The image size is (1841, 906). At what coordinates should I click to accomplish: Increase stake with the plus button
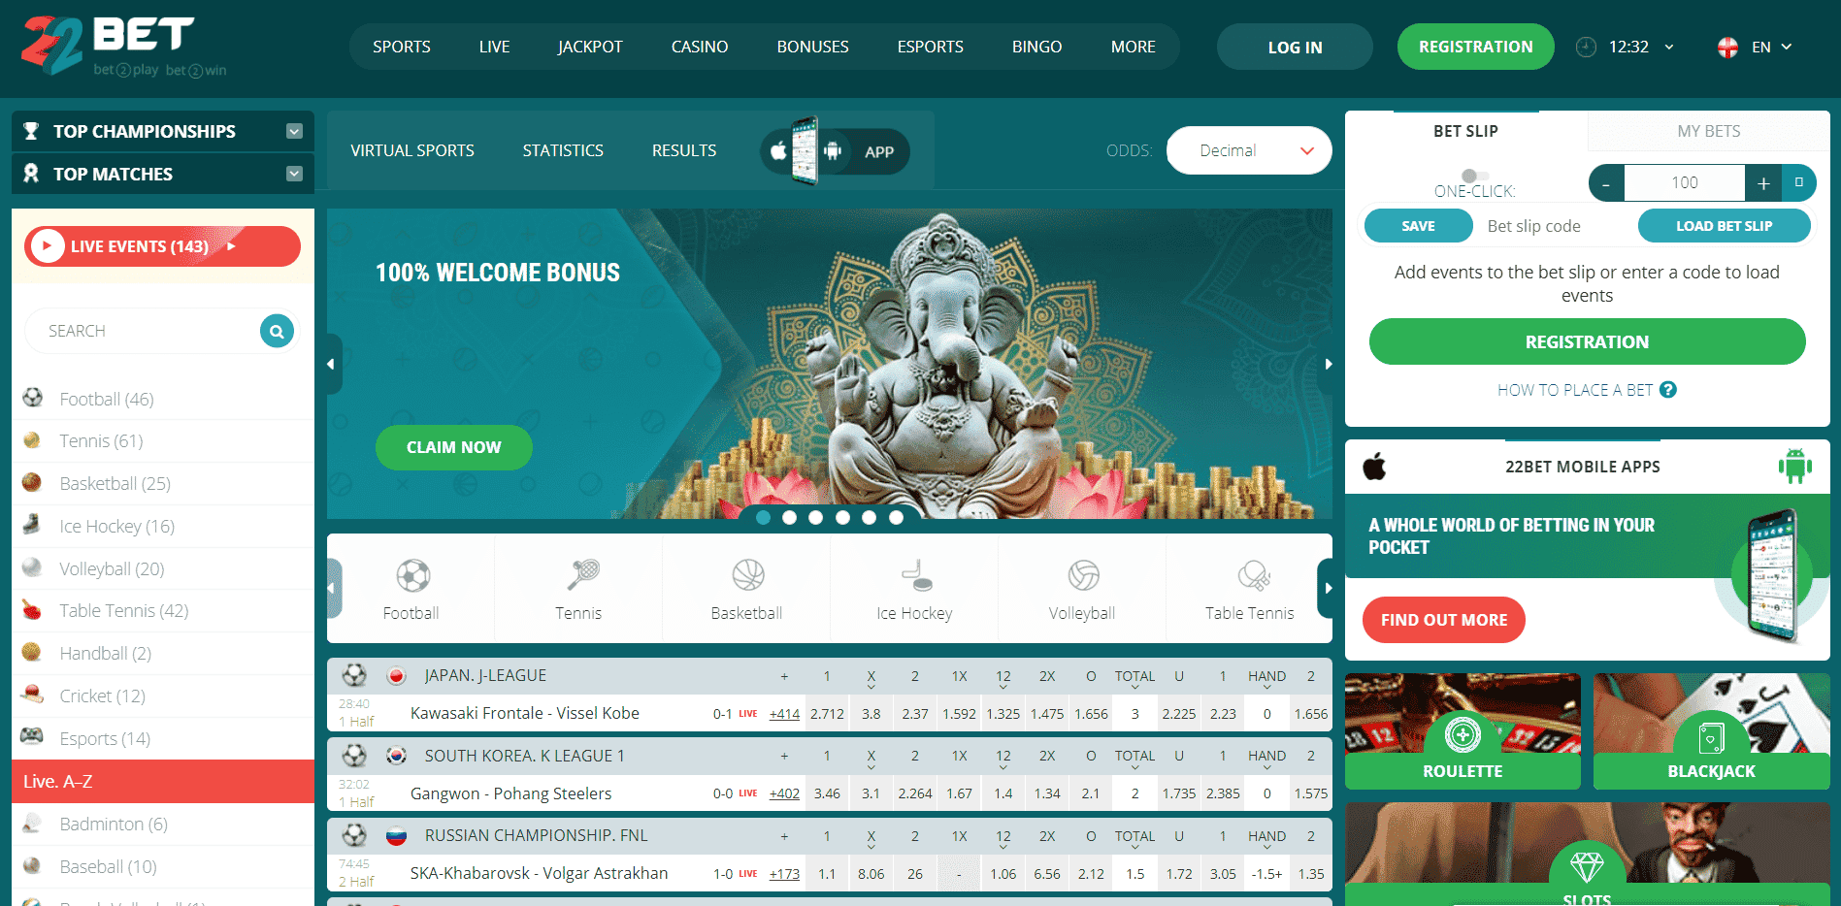point(1763,182)
